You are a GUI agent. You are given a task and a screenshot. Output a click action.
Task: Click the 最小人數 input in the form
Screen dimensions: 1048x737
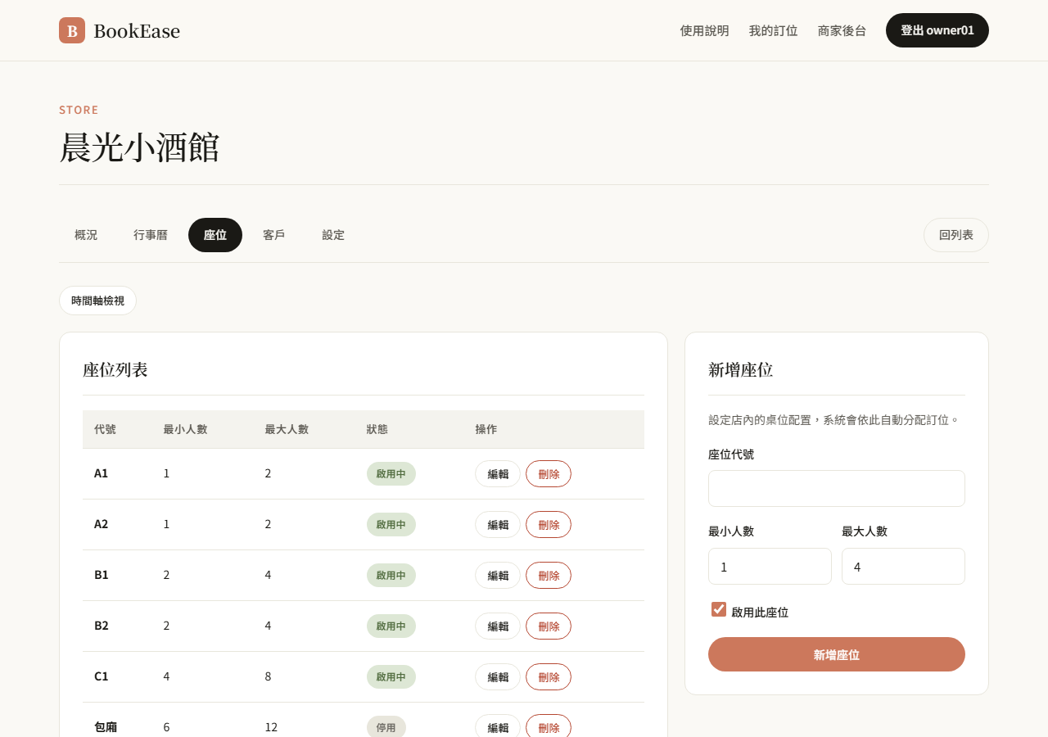(x=770, y=567)
